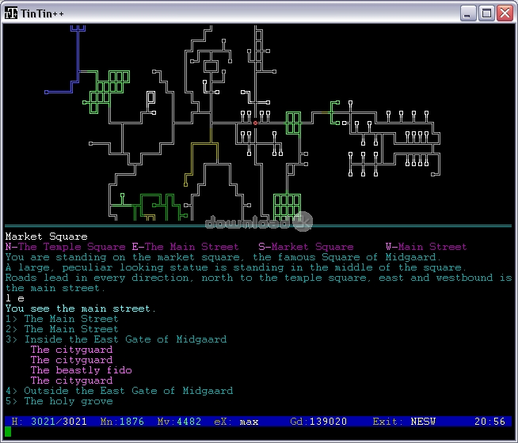Click the blue path in the map's top-left
This screenshot has height=443, width=518.
pos(77,55)
